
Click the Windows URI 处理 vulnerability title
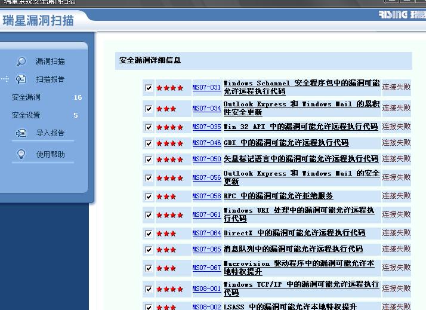[x=299, y=214]
